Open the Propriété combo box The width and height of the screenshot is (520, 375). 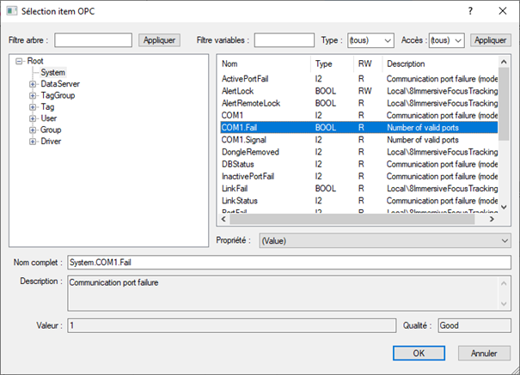[383, 241]
